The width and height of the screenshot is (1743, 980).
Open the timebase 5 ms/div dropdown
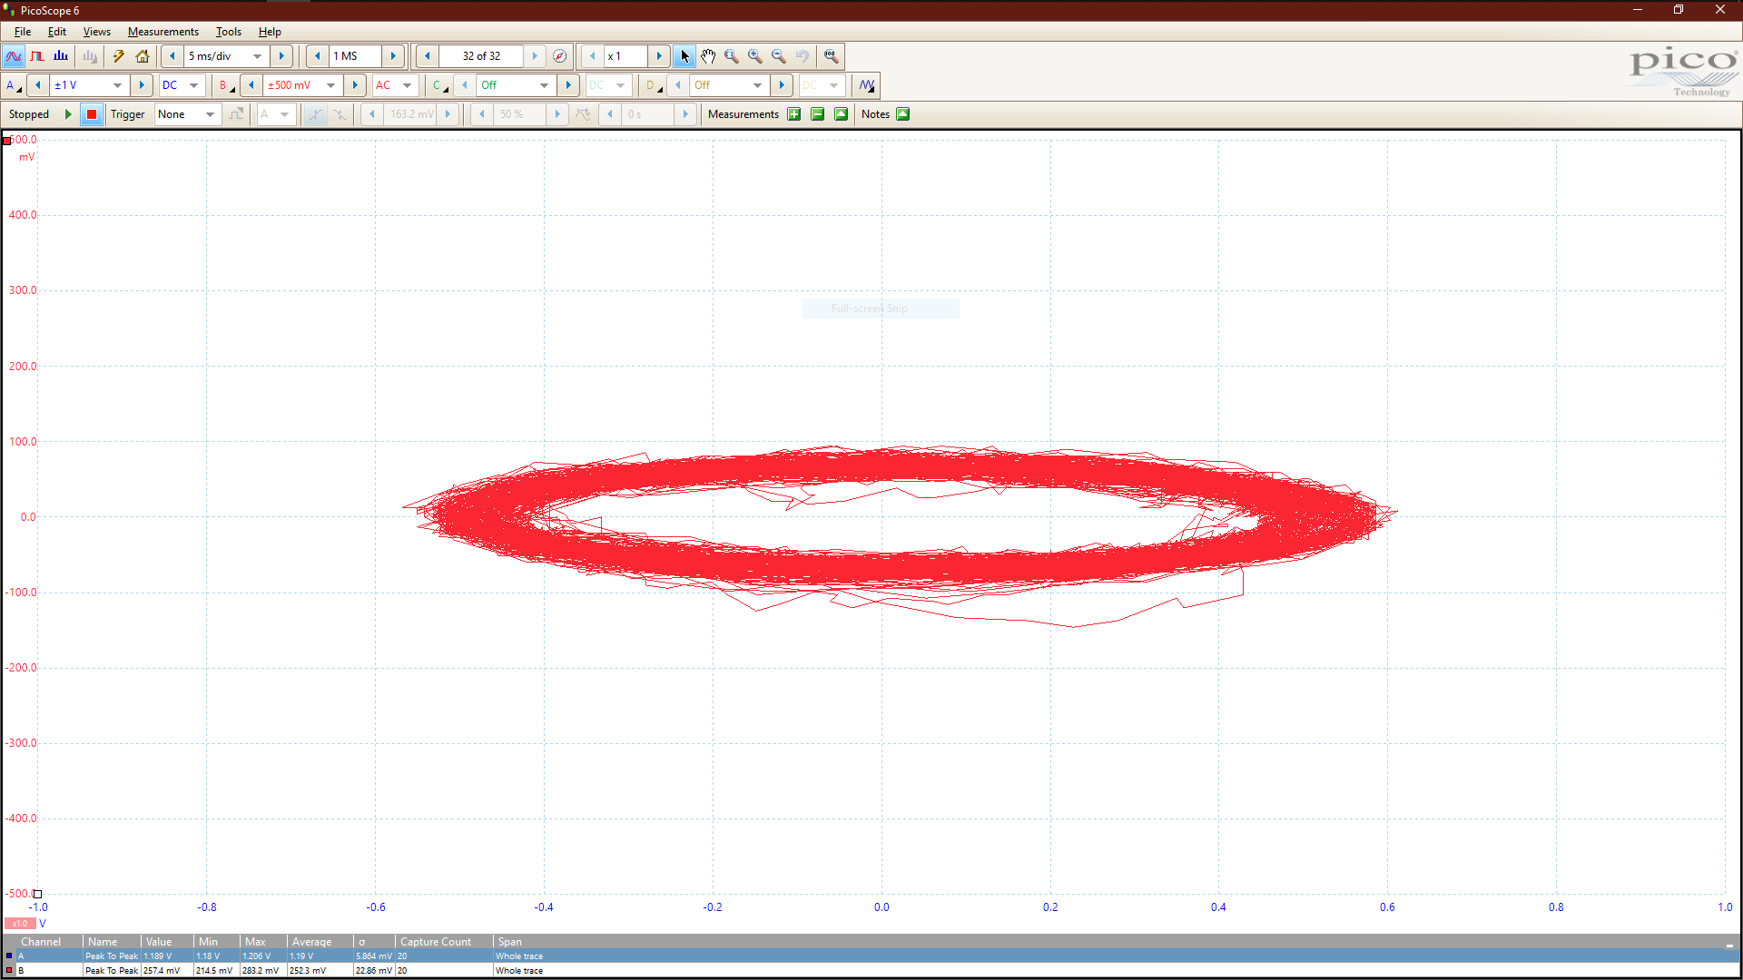(257, 56)
